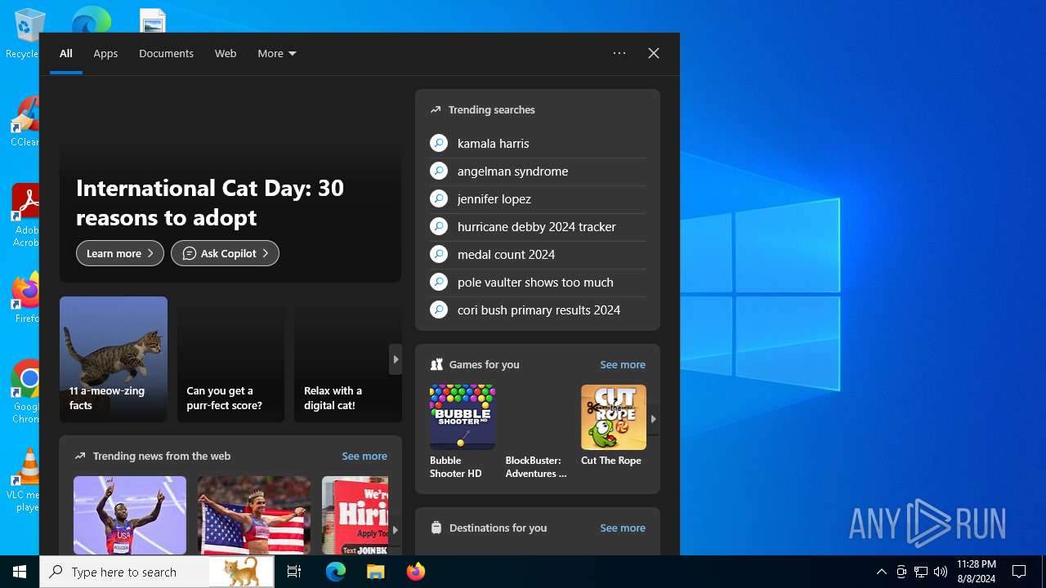Switch to the Apps tab
Screen dimensions: 1046x588
point(105,53)
